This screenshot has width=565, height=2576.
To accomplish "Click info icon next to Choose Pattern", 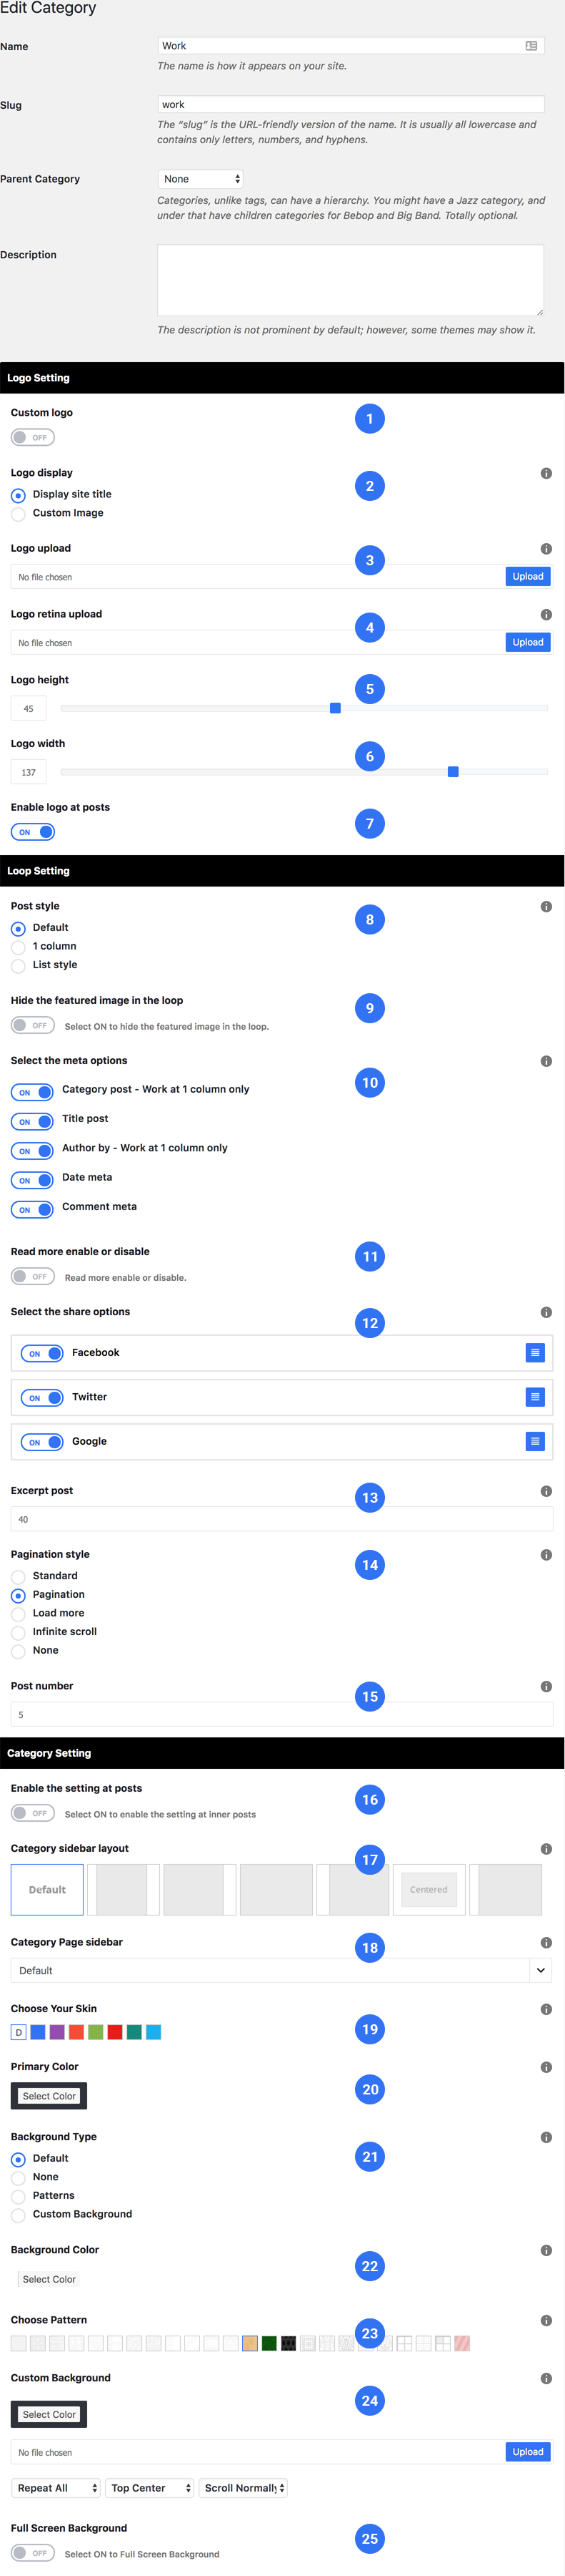I will (x=546, y=2320).
